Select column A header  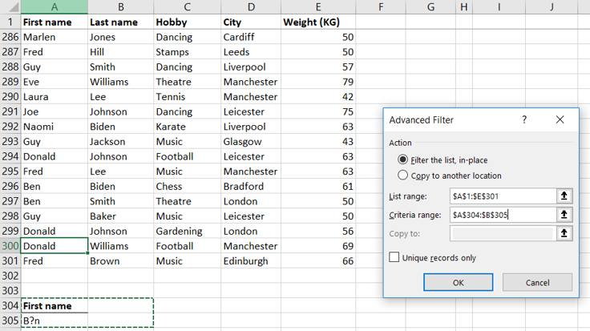54,7
